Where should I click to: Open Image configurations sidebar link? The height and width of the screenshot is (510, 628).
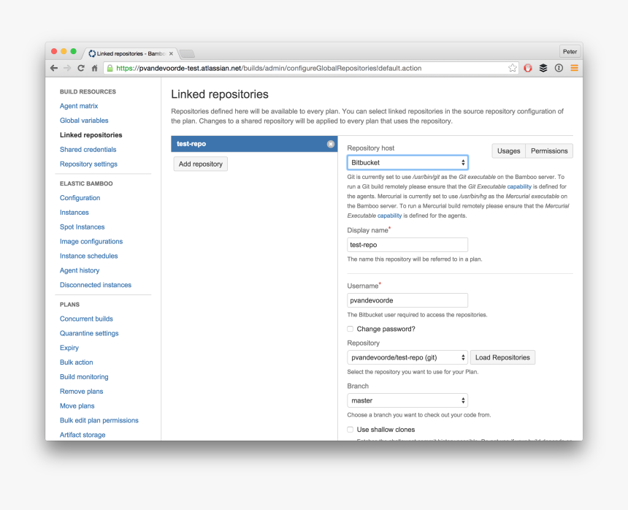[91, 241]
